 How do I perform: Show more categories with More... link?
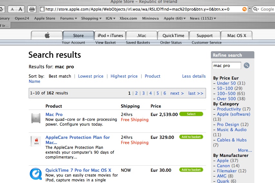pos(245,150)
